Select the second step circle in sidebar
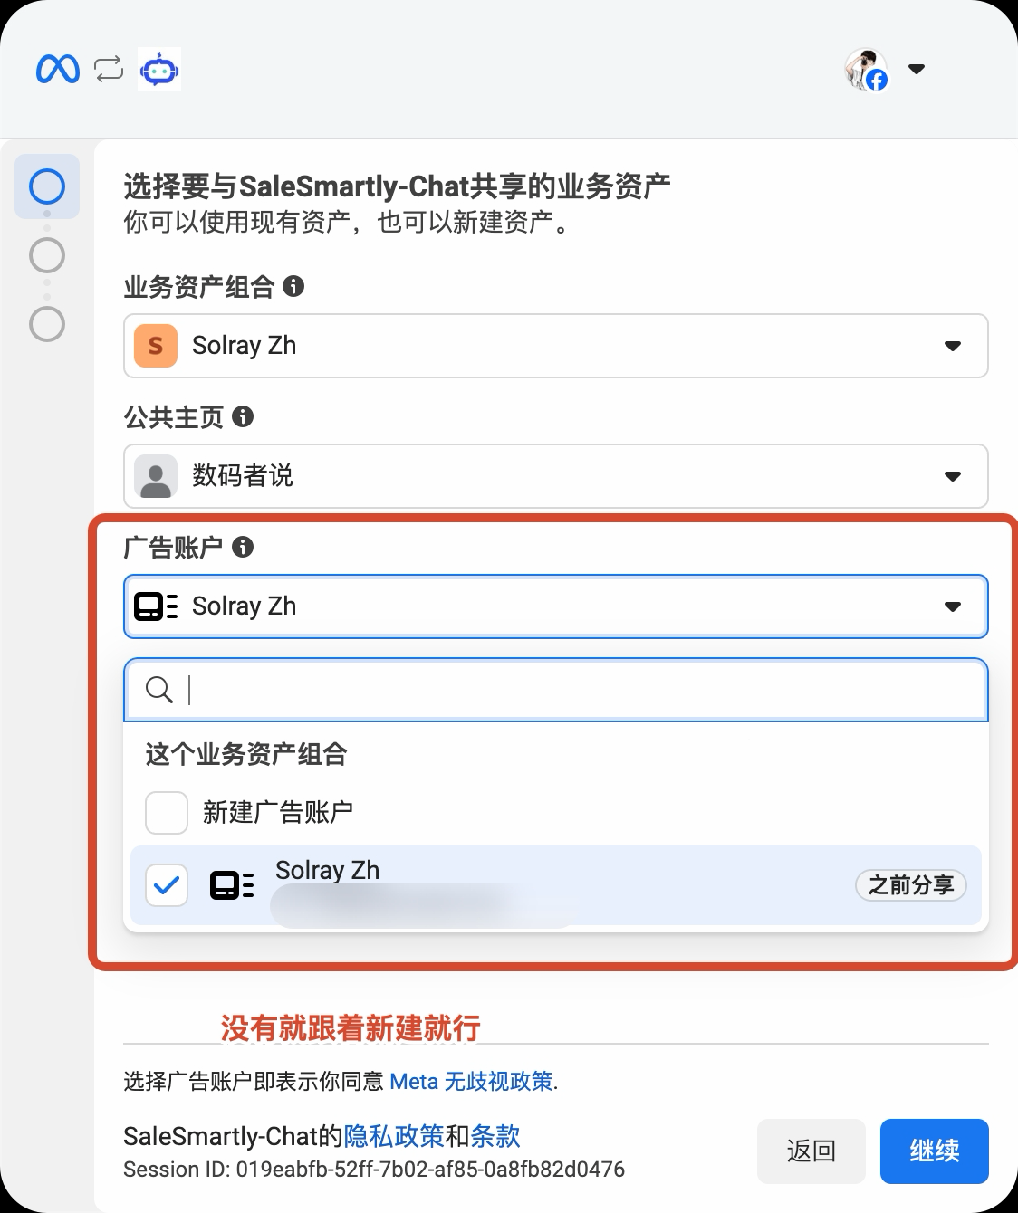The height and width of the screenshot is (1213, 1018). click(x=47, y=255)
